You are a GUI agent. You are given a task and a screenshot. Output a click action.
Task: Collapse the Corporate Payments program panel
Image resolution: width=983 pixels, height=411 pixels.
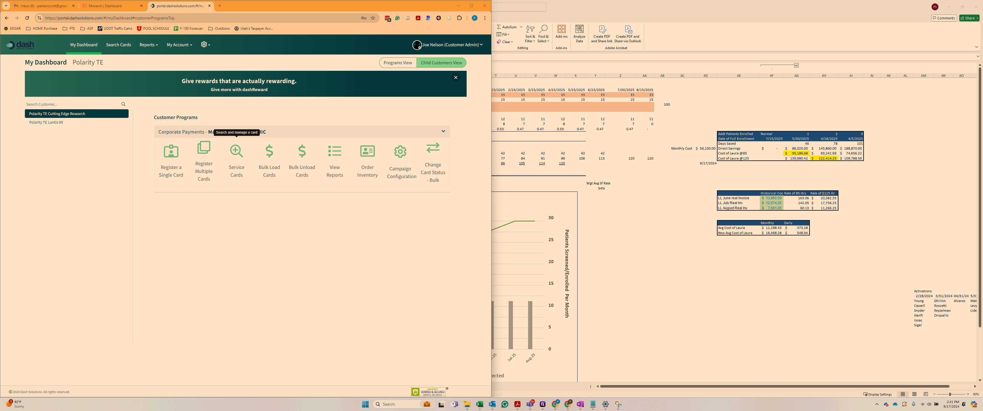443,132
